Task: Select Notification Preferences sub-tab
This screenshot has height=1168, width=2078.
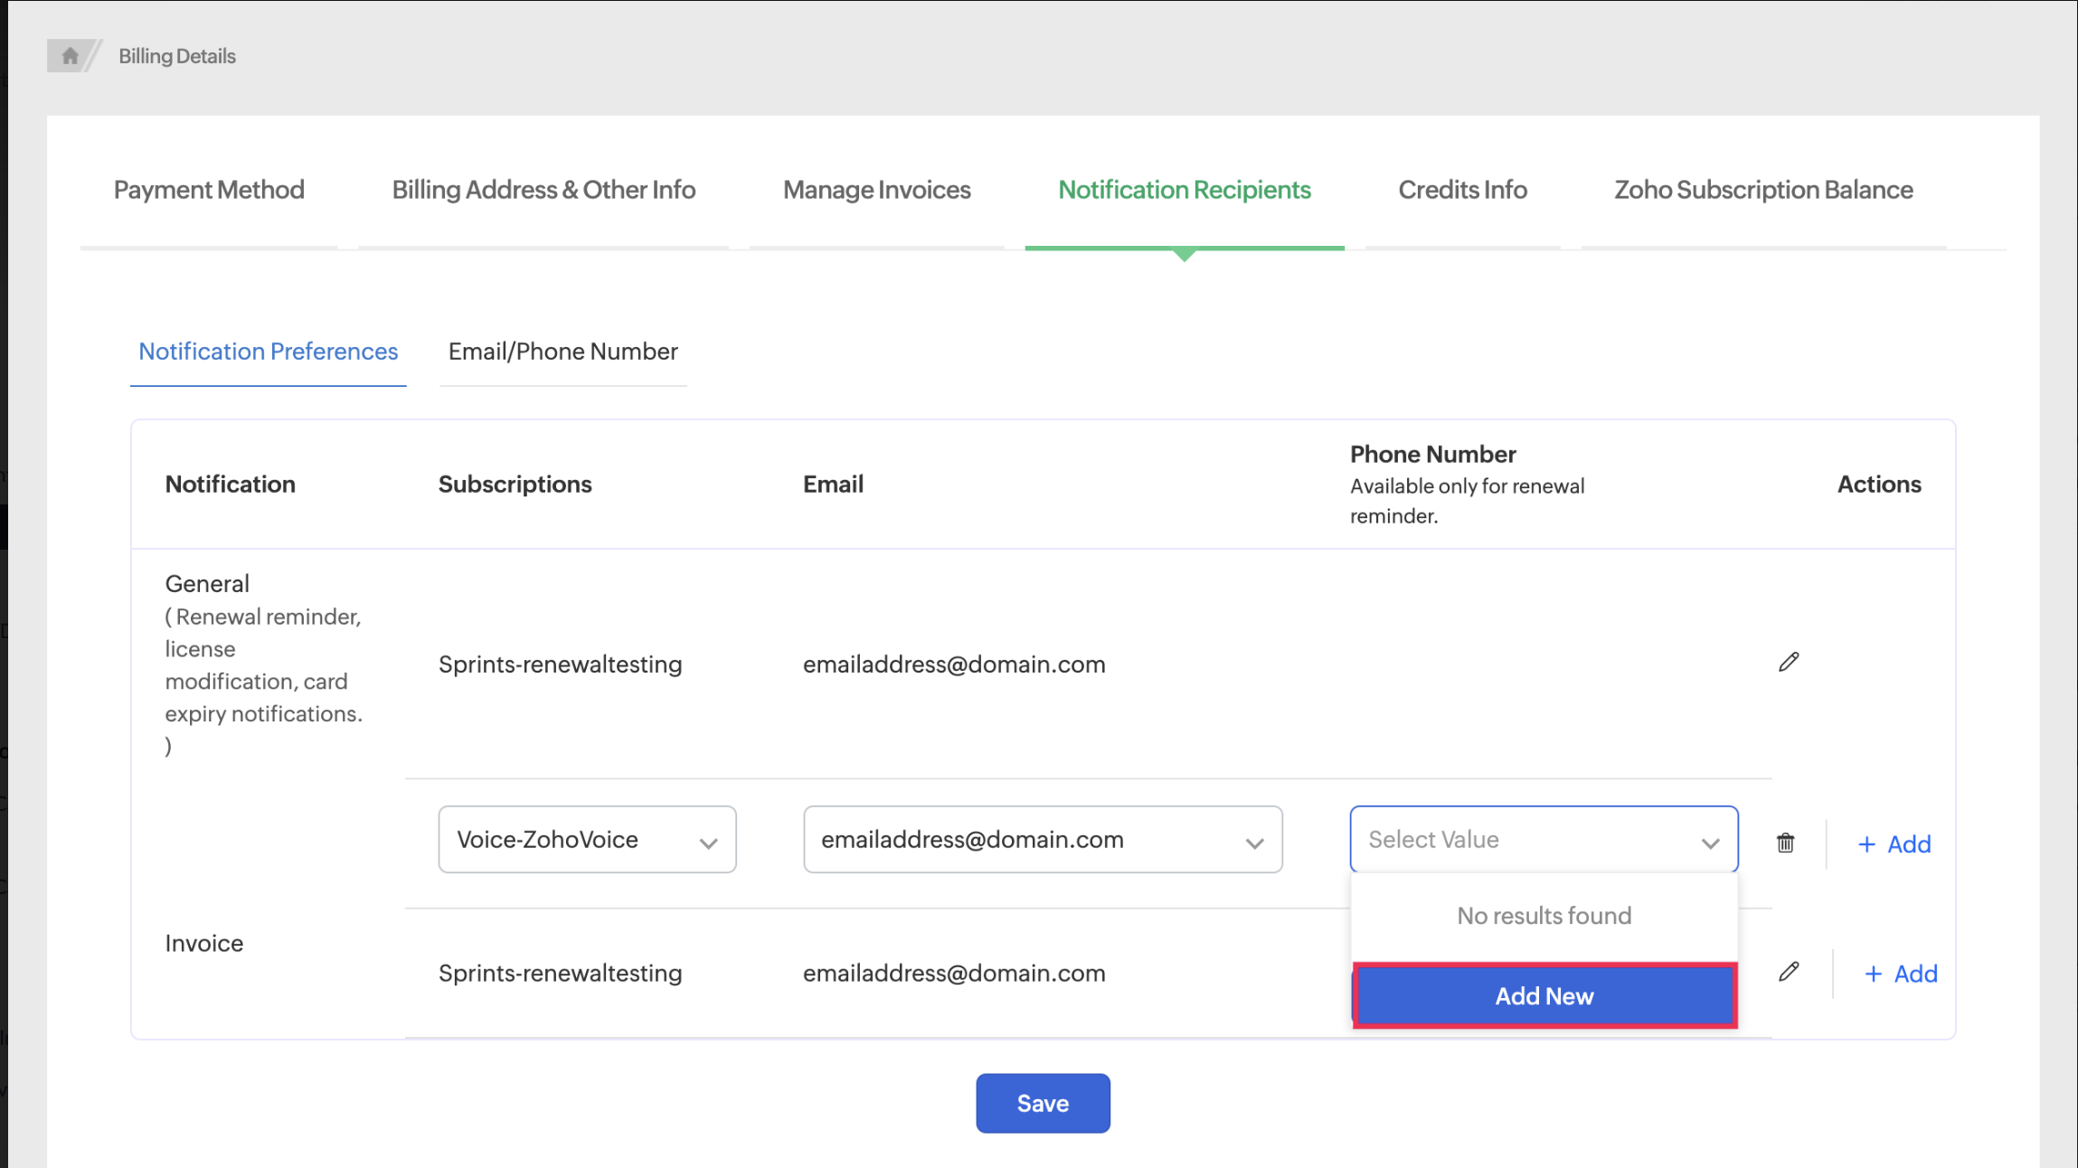Action: tap(268, 352)
